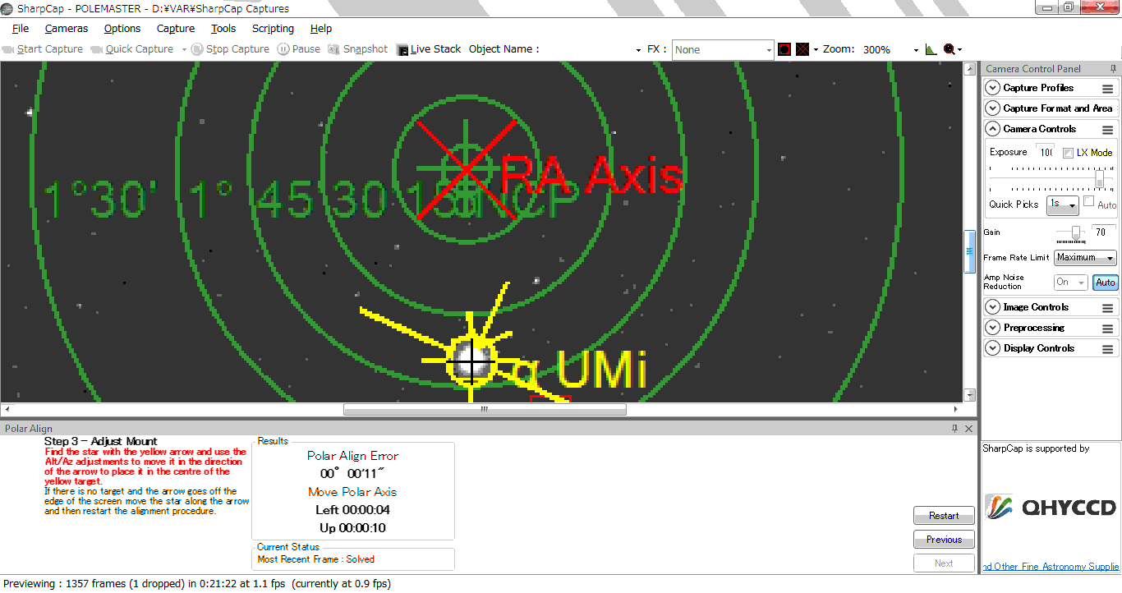Screen dimensions: 1122x593
Task: Open reticule overlay dropdown arrow
Action: [x=816, y=50]
